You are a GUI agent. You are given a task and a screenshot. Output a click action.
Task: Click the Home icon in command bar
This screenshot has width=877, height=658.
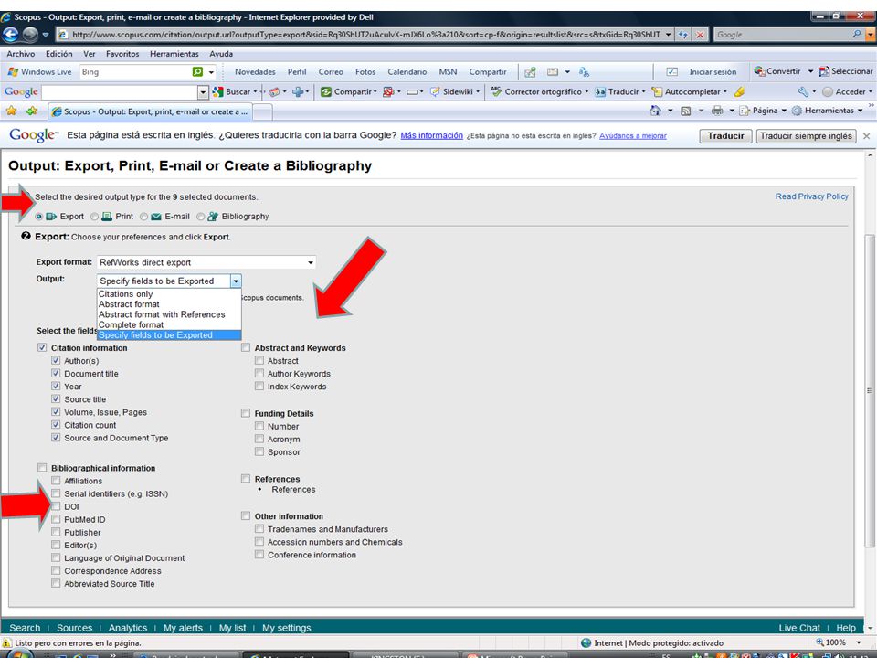point(656,111)
